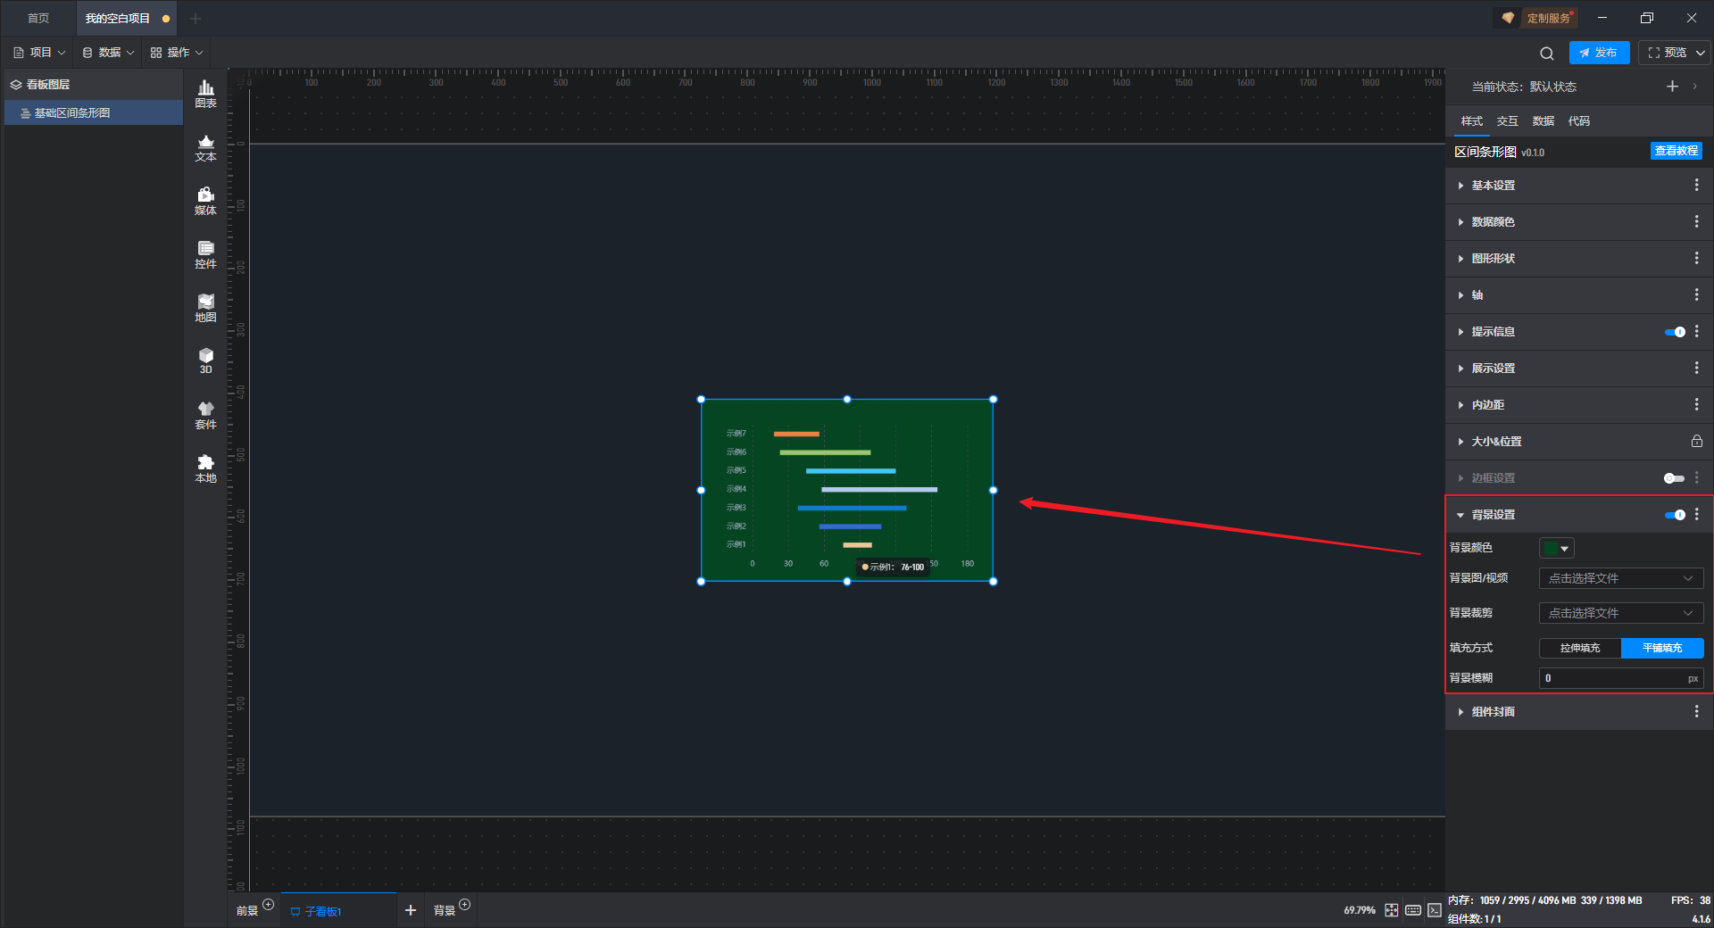Click the fit-to-screen zoom icon
The width and height of the screenshot is (1714, 928).
coord(1392,910)
